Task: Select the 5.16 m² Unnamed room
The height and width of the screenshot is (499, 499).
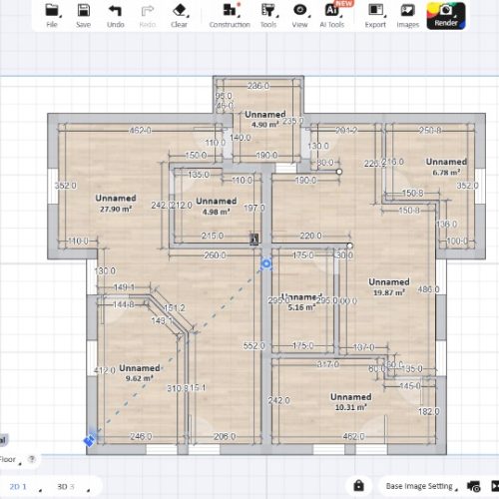Action: [x=301, y=302]
